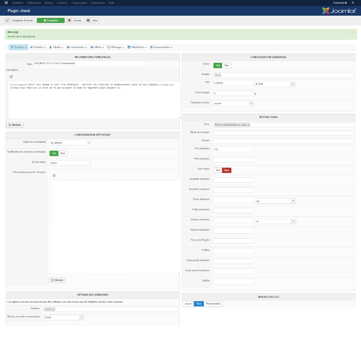Open the Aide top menu
This screenshot has width=361, height=339.
pos(111,3)
